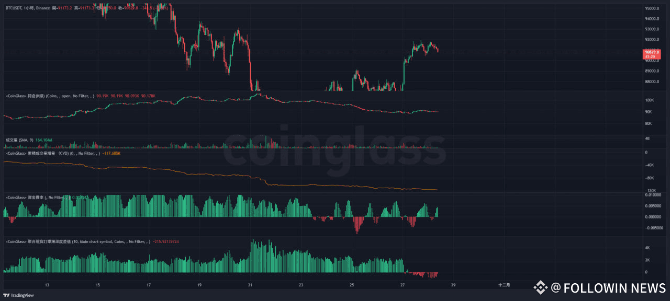The height and width of the screenshot is (301, 670).
Task: Click the 94000.0 price axis label
Action: 652,19
